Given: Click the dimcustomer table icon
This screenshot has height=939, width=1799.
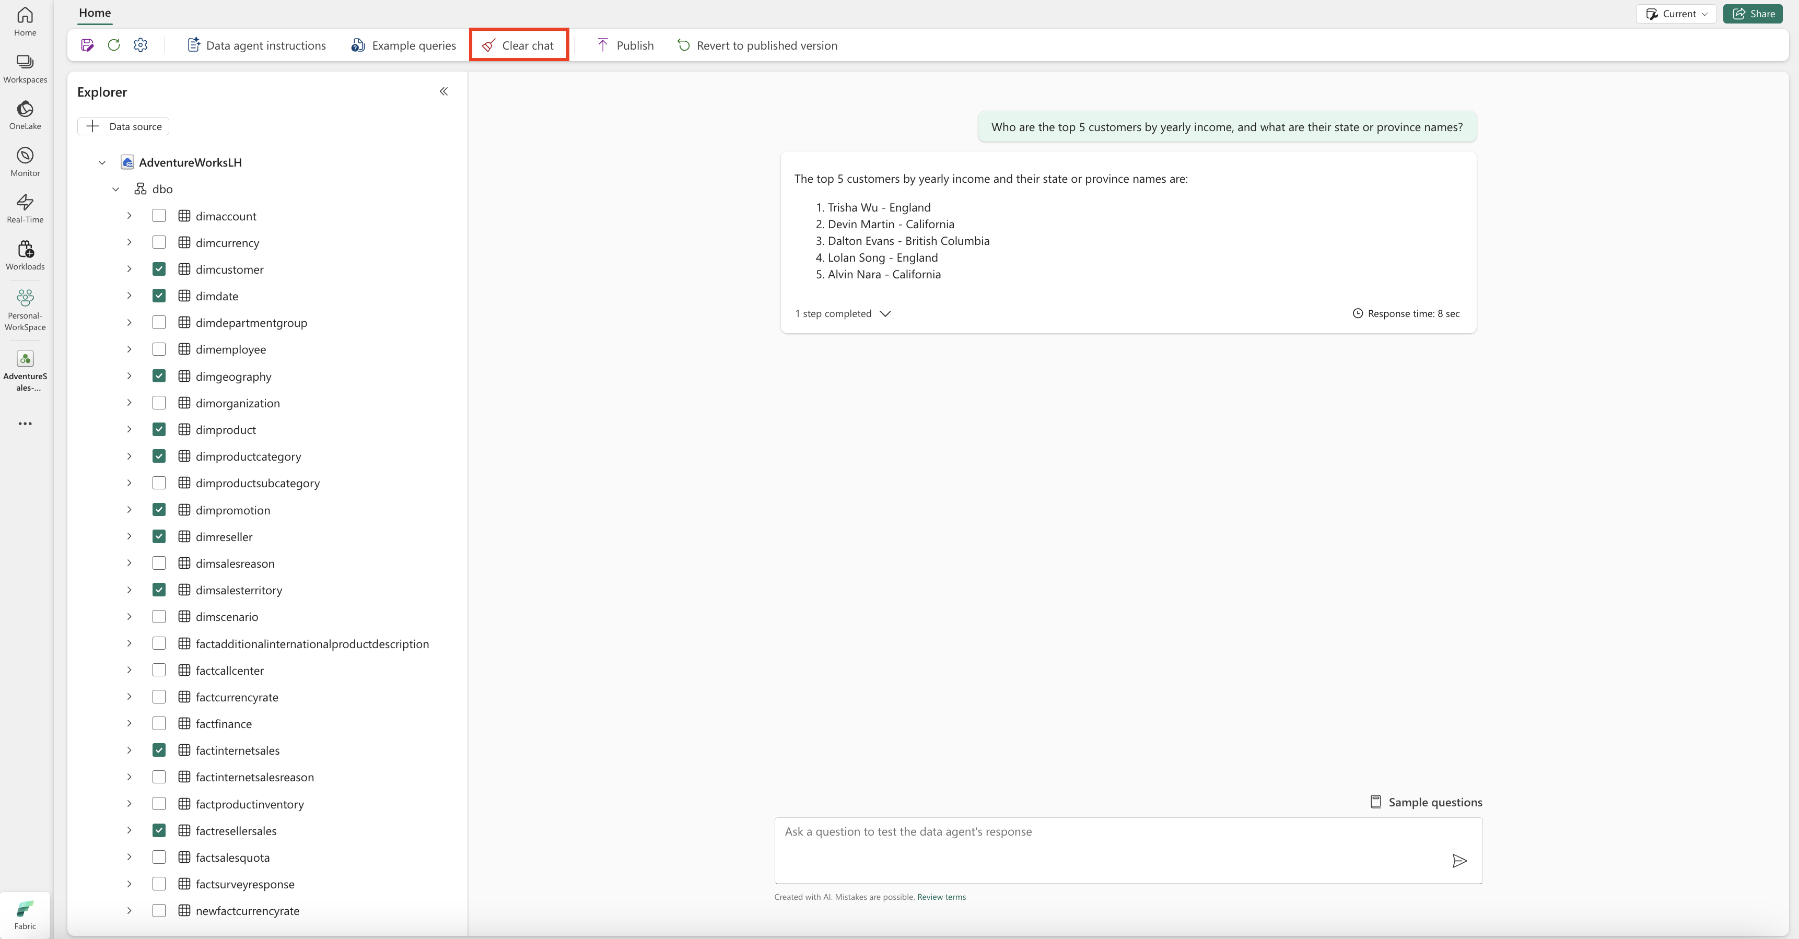Looking at the screenshot, I should point(184,269).
